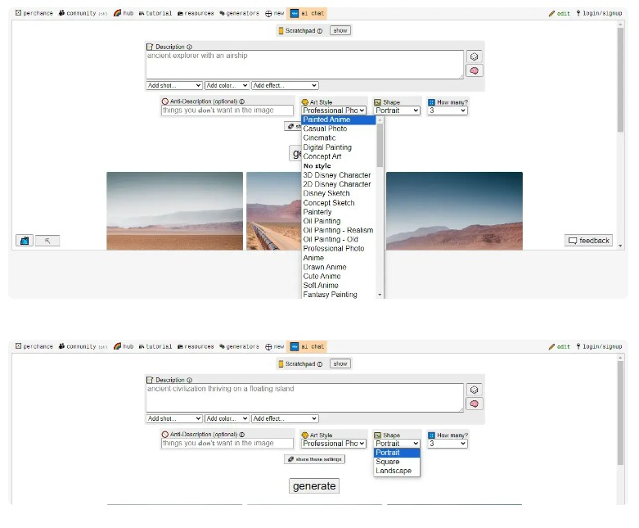Click share these settings in the floating island page
Viewport: 639px width, 528px height.
point(315,459)
